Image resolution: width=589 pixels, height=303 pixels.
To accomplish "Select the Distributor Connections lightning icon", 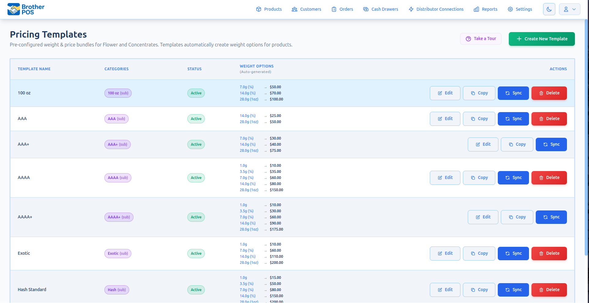I will [x=411, y=9].
